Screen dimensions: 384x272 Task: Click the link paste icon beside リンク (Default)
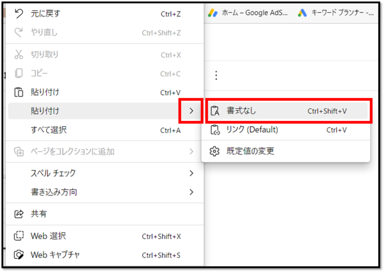pos(215,130)
